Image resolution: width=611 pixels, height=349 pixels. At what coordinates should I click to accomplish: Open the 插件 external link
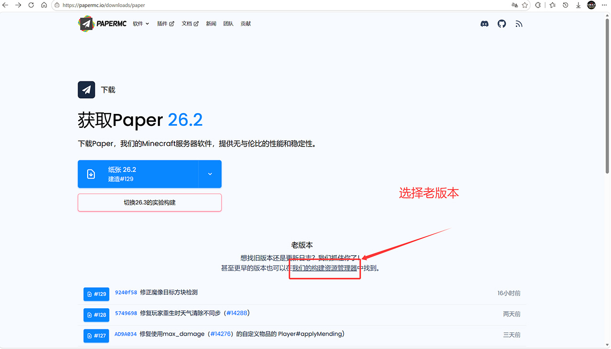(x=166, y=23)
